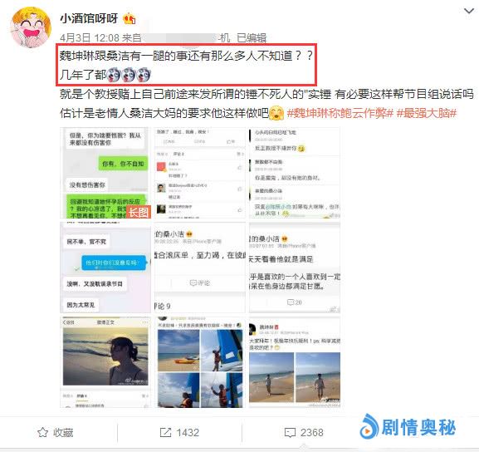Open the 桑小洁 滚床单 post thumbnail
The image size is (479, 452).
[200, 268]
